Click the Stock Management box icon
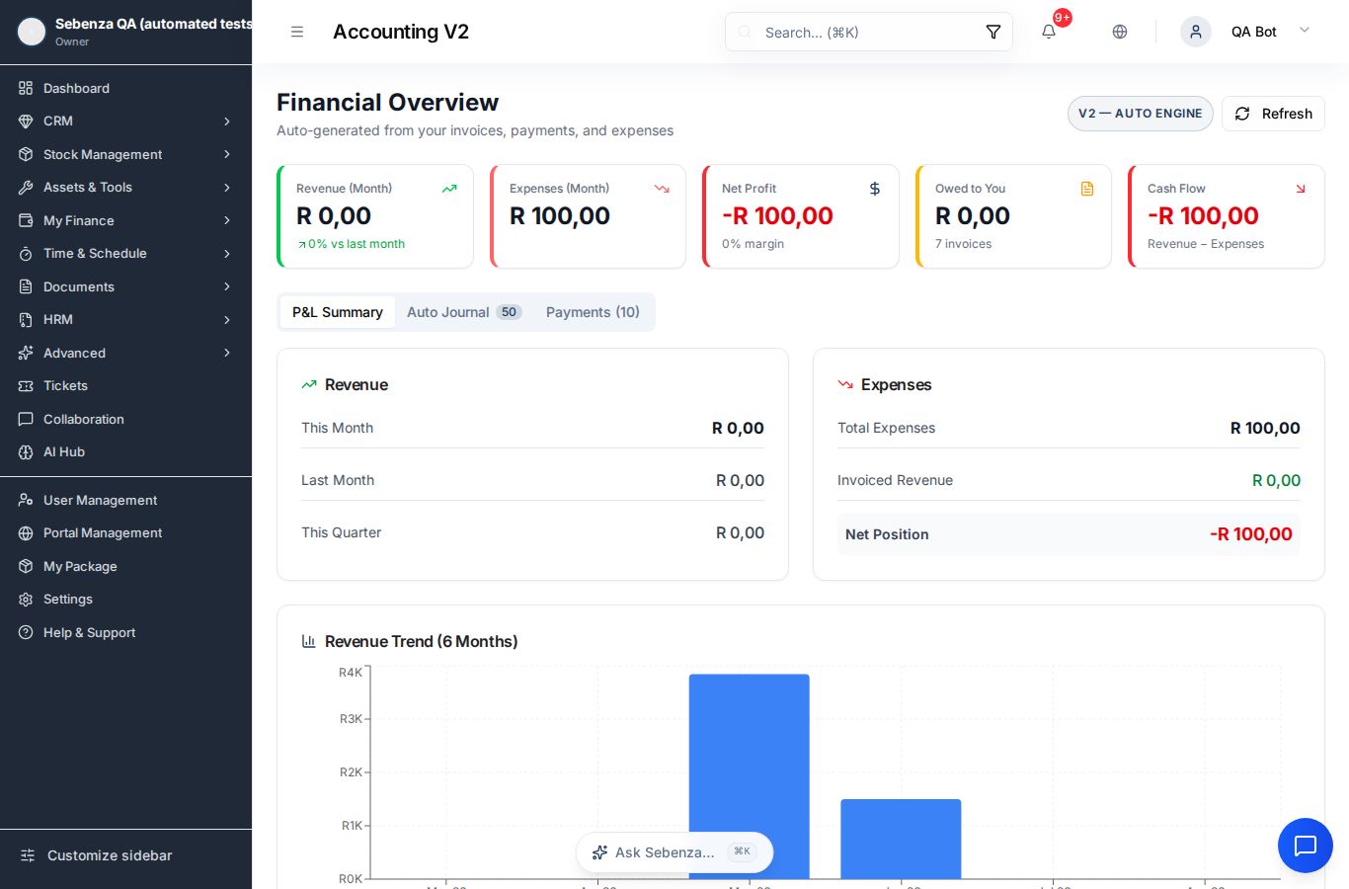Viewport: 1349px width, 889px height. [x=26, y=154]
